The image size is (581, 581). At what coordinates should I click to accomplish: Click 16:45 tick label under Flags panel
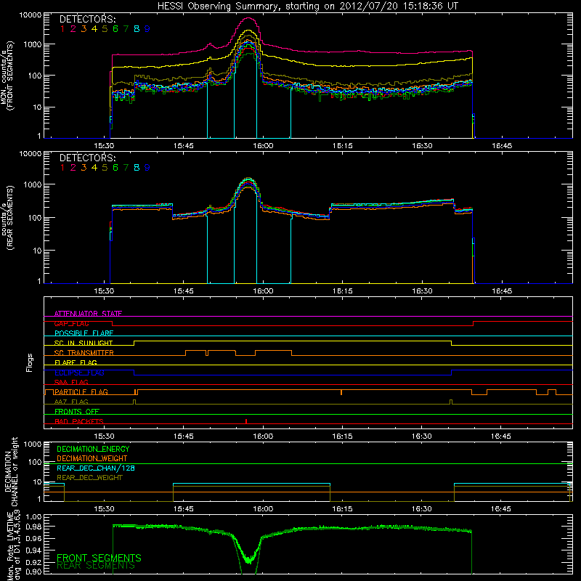501,436
